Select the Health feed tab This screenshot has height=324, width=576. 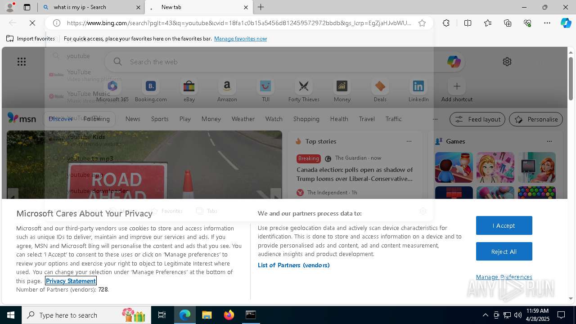point(339,119)
